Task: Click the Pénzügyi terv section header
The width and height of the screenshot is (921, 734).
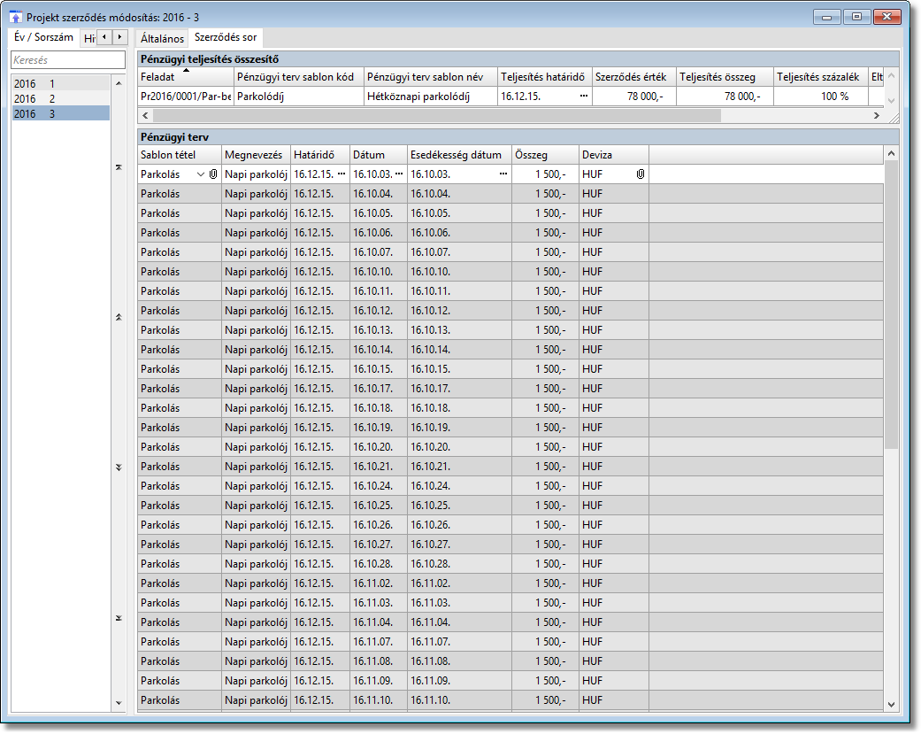Action: (x=518, y=137)
